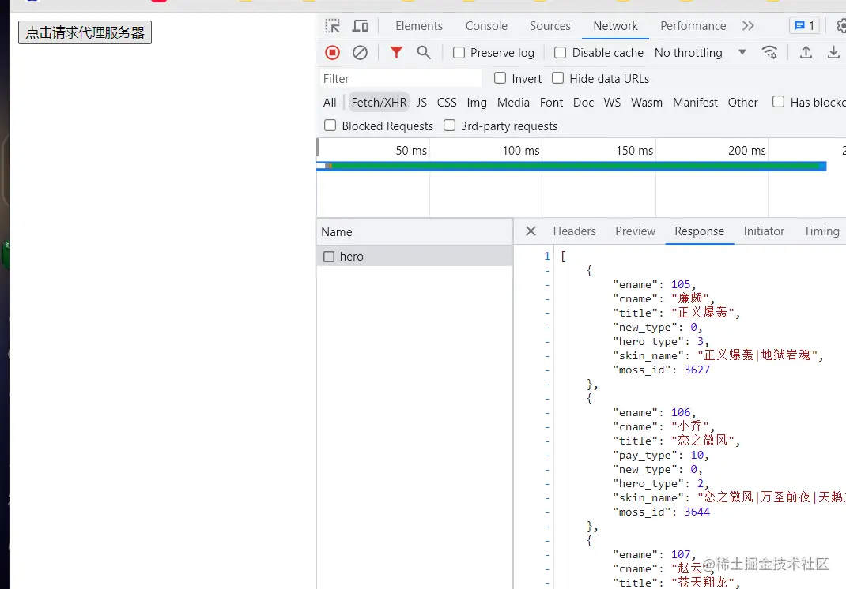The height and width of the screenshot is (589, 846).
Task: Focus the Filter text field
Action: (x=400, y=79)
